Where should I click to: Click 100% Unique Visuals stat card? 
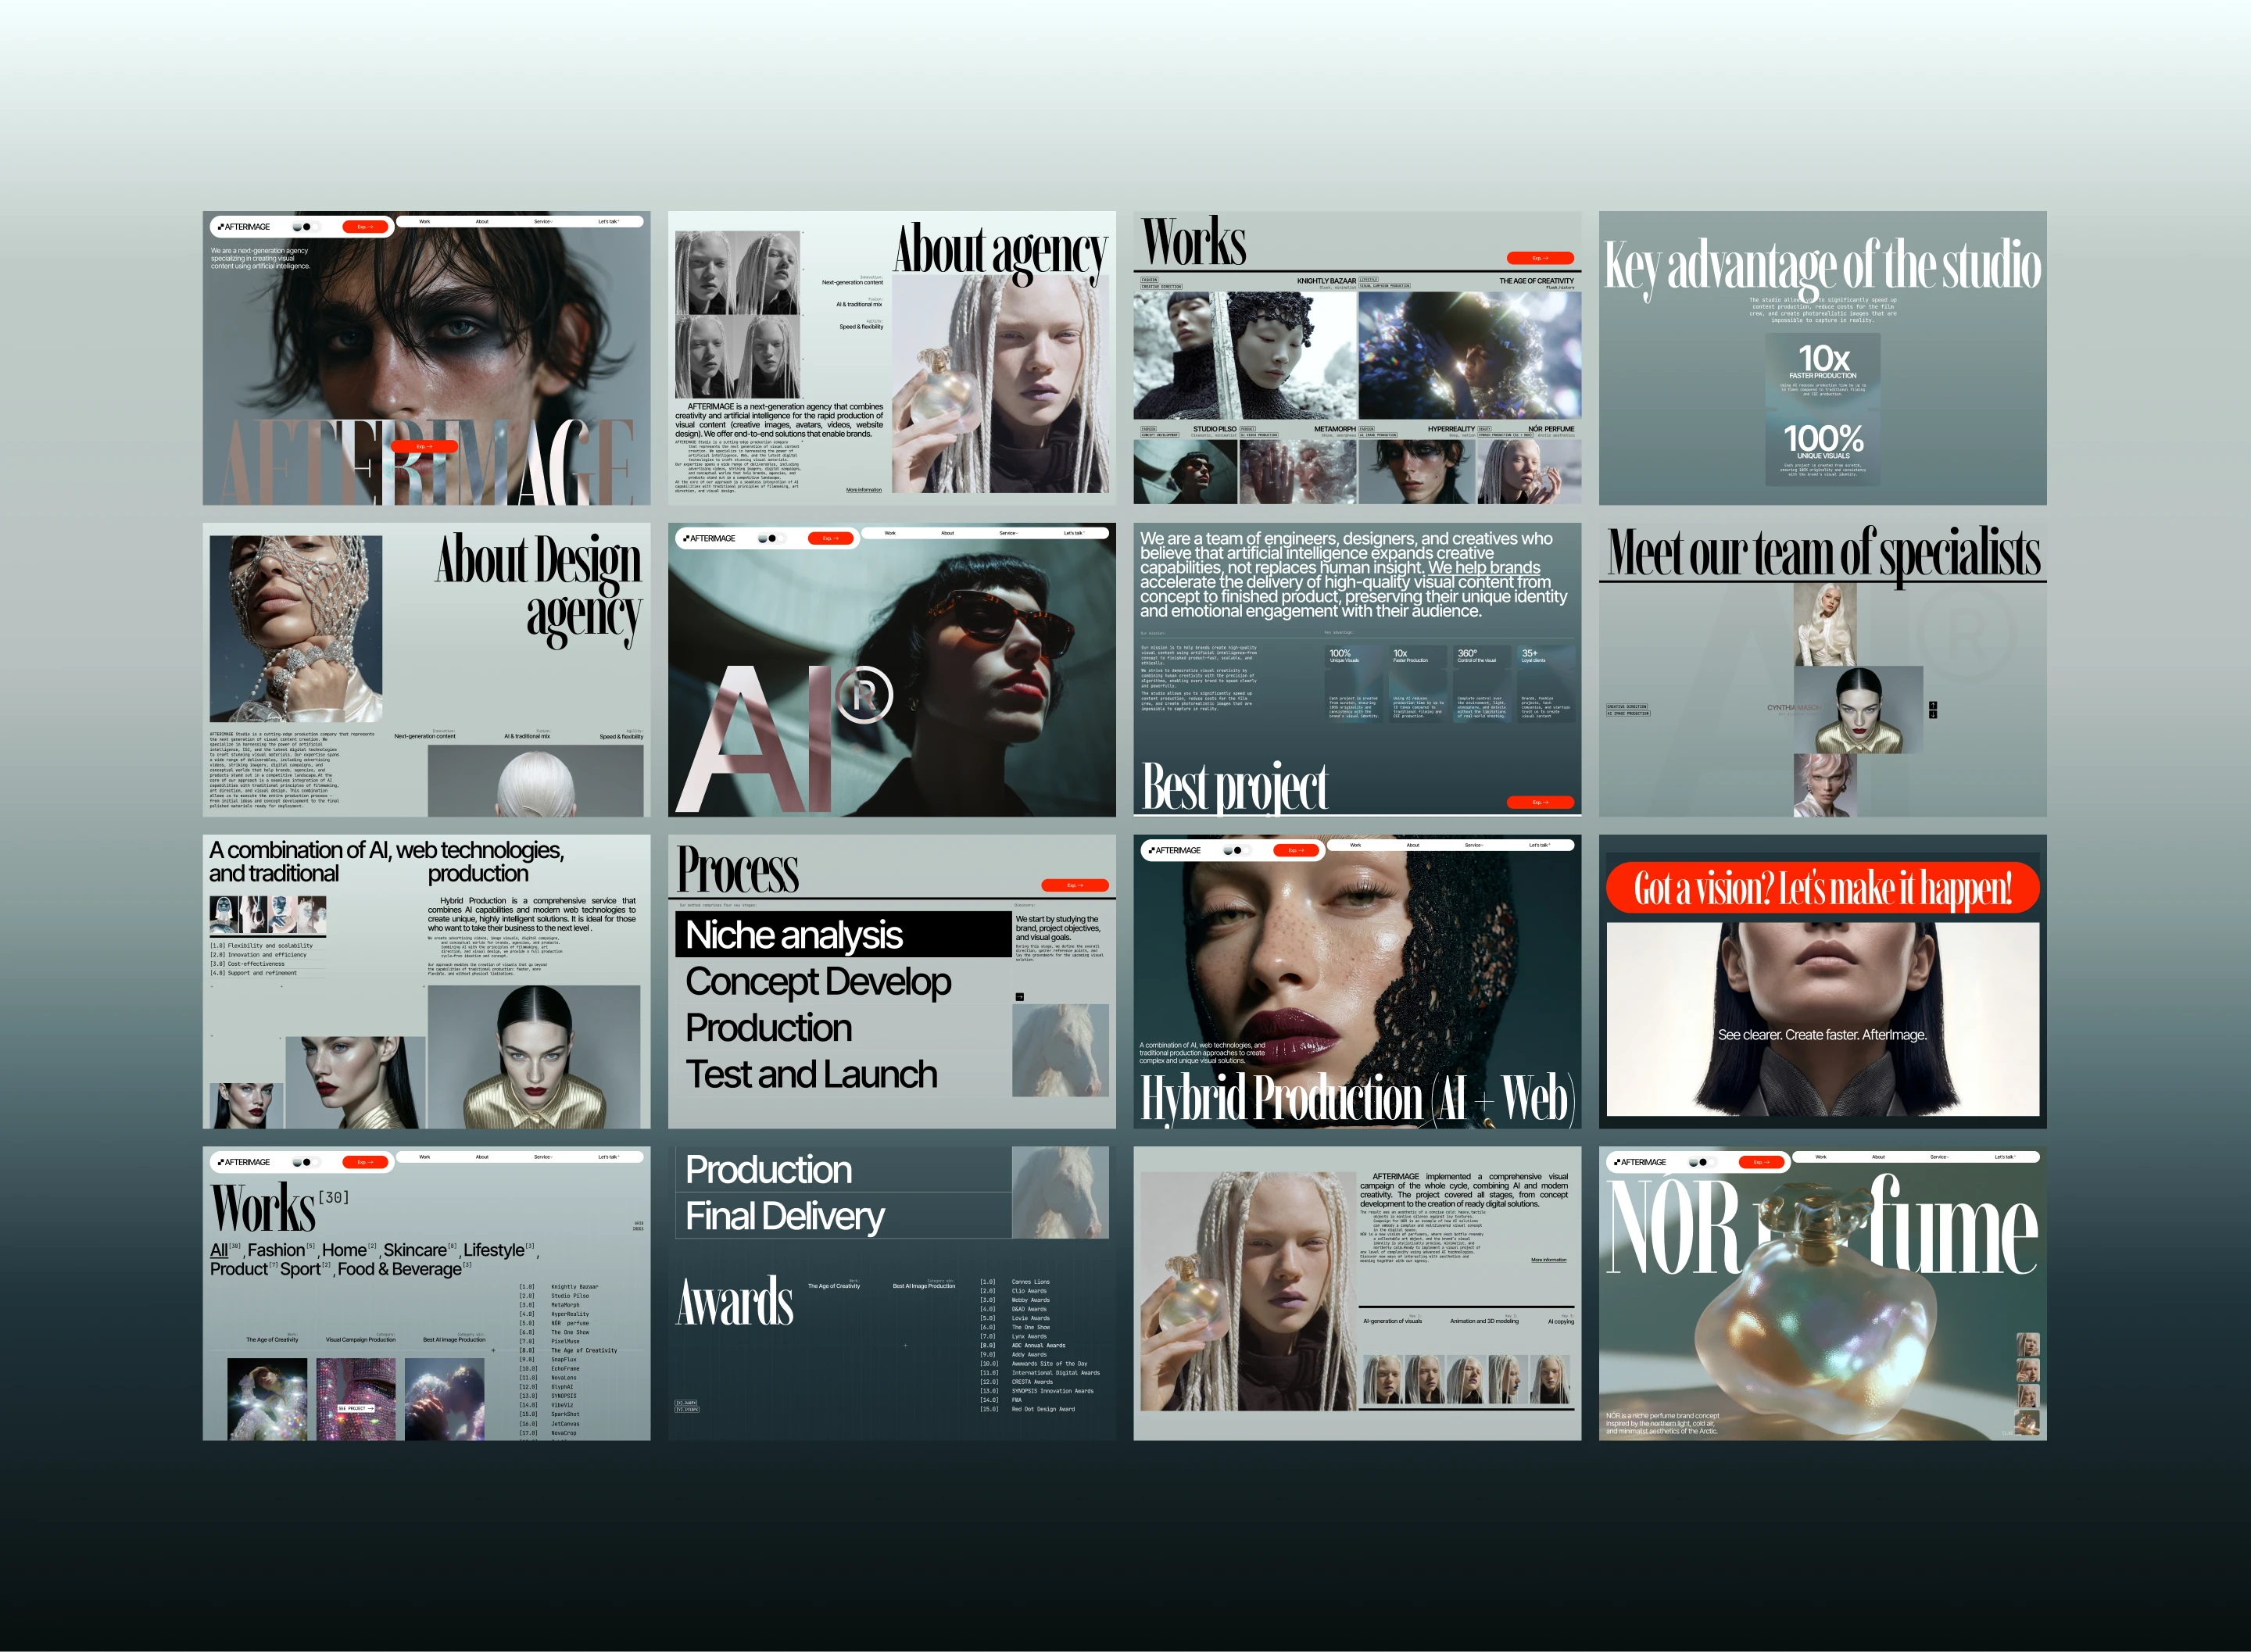[1822, 448]
